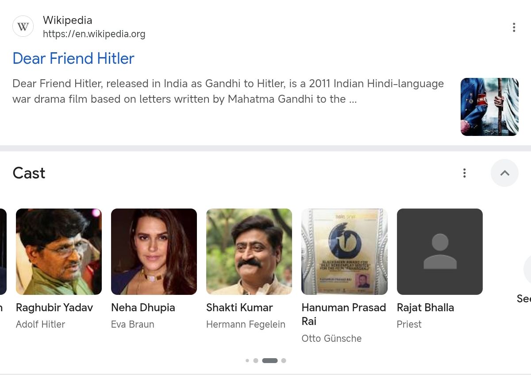The width and height of the screenshot is (531, 375).
Task: Select Neha Dhupia's cast photo
Action: 154,251
